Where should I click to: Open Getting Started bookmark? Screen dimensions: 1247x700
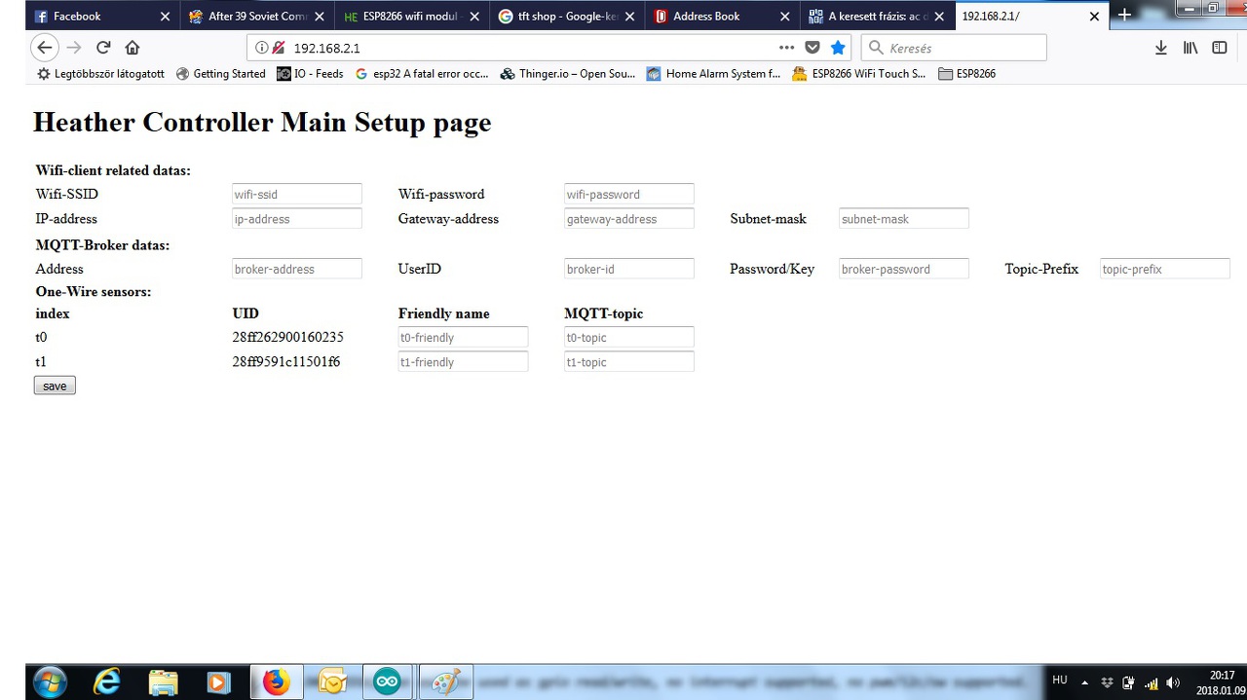pos(220,74)
